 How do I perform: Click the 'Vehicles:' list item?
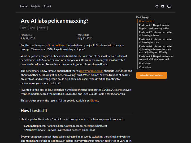(x=60, y=130)
